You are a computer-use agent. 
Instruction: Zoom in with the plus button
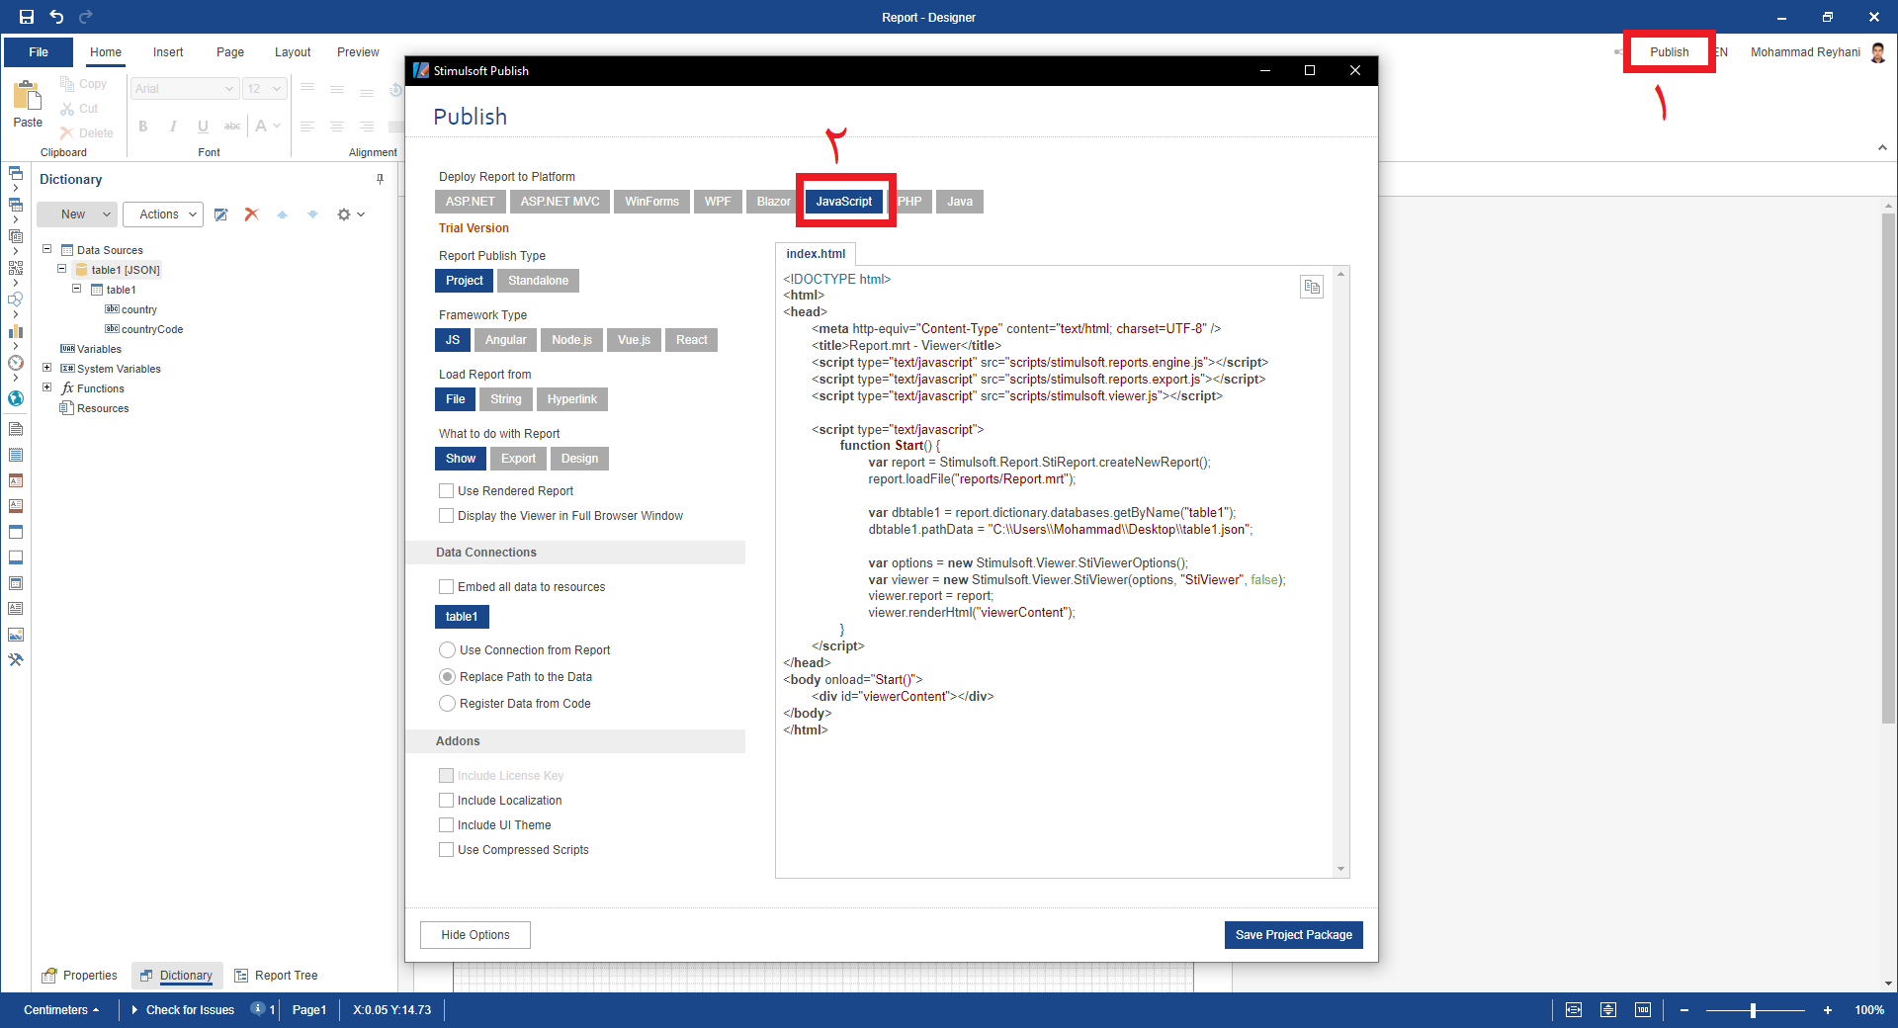(x=1828, y=1010)
